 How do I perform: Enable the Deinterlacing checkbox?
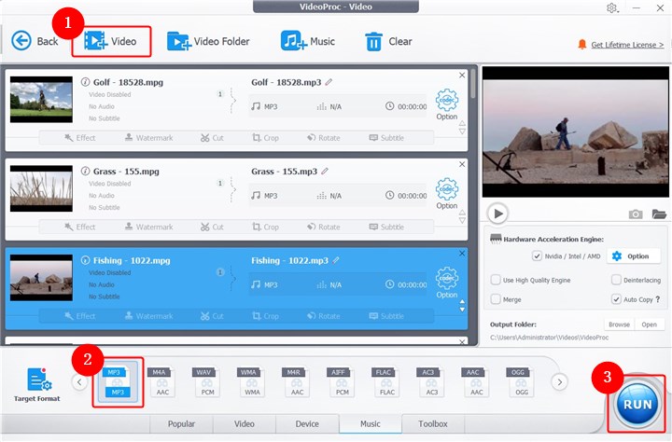[x=616, y=280]
